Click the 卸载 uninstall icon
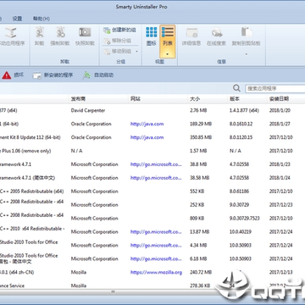This screenshot has width=305, height=305. tap(39, 32)
